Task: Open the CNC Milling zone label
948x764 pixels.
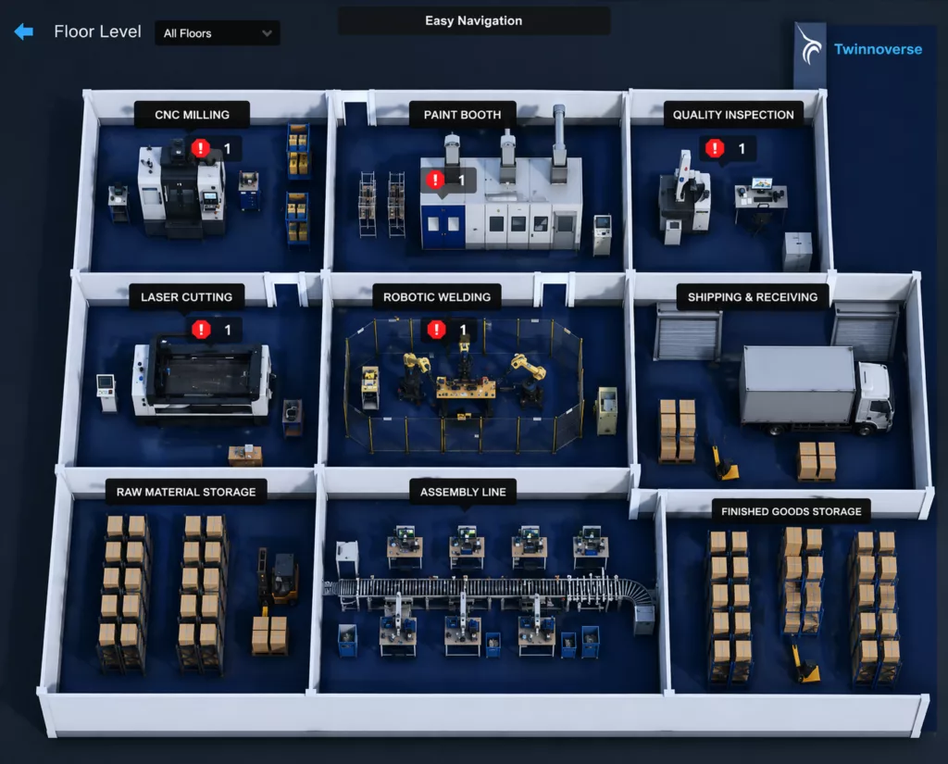Action: click(191, 114)
